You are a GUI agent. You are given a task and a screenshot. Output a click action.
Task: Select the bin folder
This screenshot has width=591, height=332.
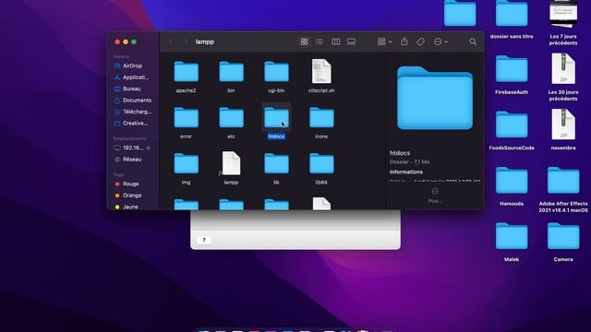pos(231,72)
